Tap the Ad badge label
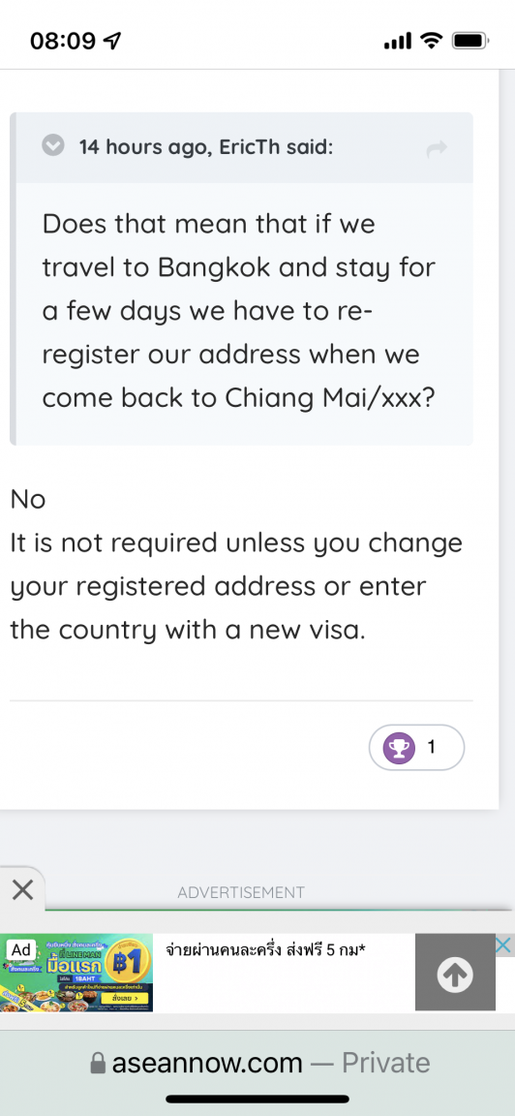This screenshot has height=1116, width=515. coord(20,949)
